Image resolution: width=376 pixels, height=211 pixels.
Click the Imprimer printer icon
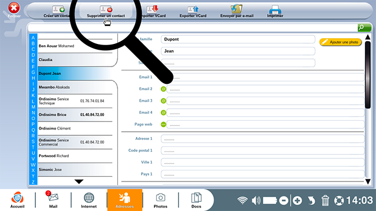click(275, 9)
